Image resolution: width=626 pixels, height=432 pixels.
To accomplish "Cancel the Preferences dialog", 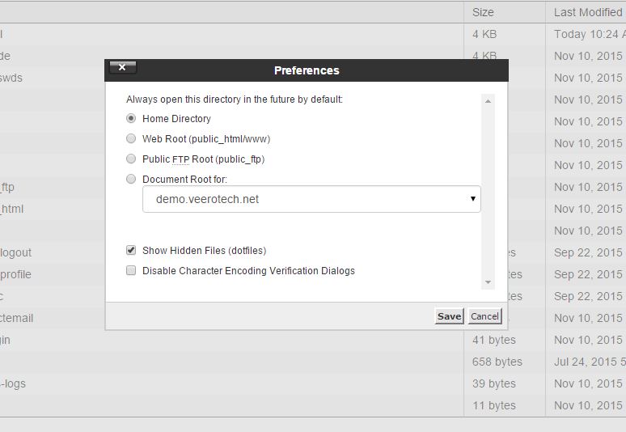I will click(484, 316).
